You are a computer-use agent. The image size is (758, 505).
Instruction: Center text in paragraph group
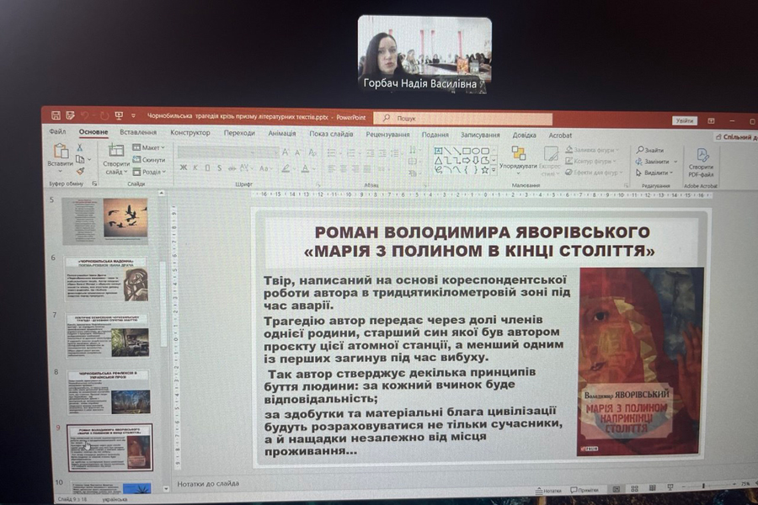pos(344,168)
